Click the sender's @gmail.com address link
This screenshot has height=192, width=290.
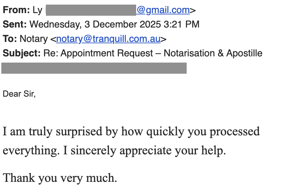(163, 10)
